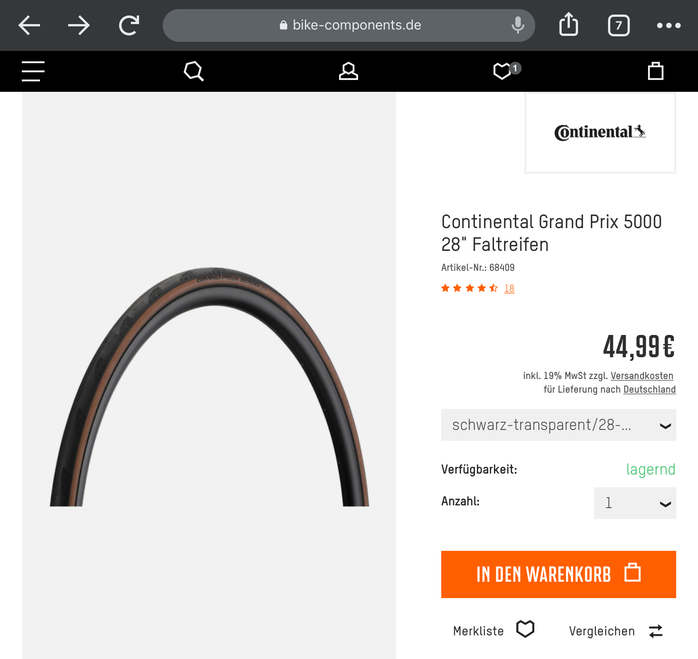Go back with browser back arrow

[29, 25]
